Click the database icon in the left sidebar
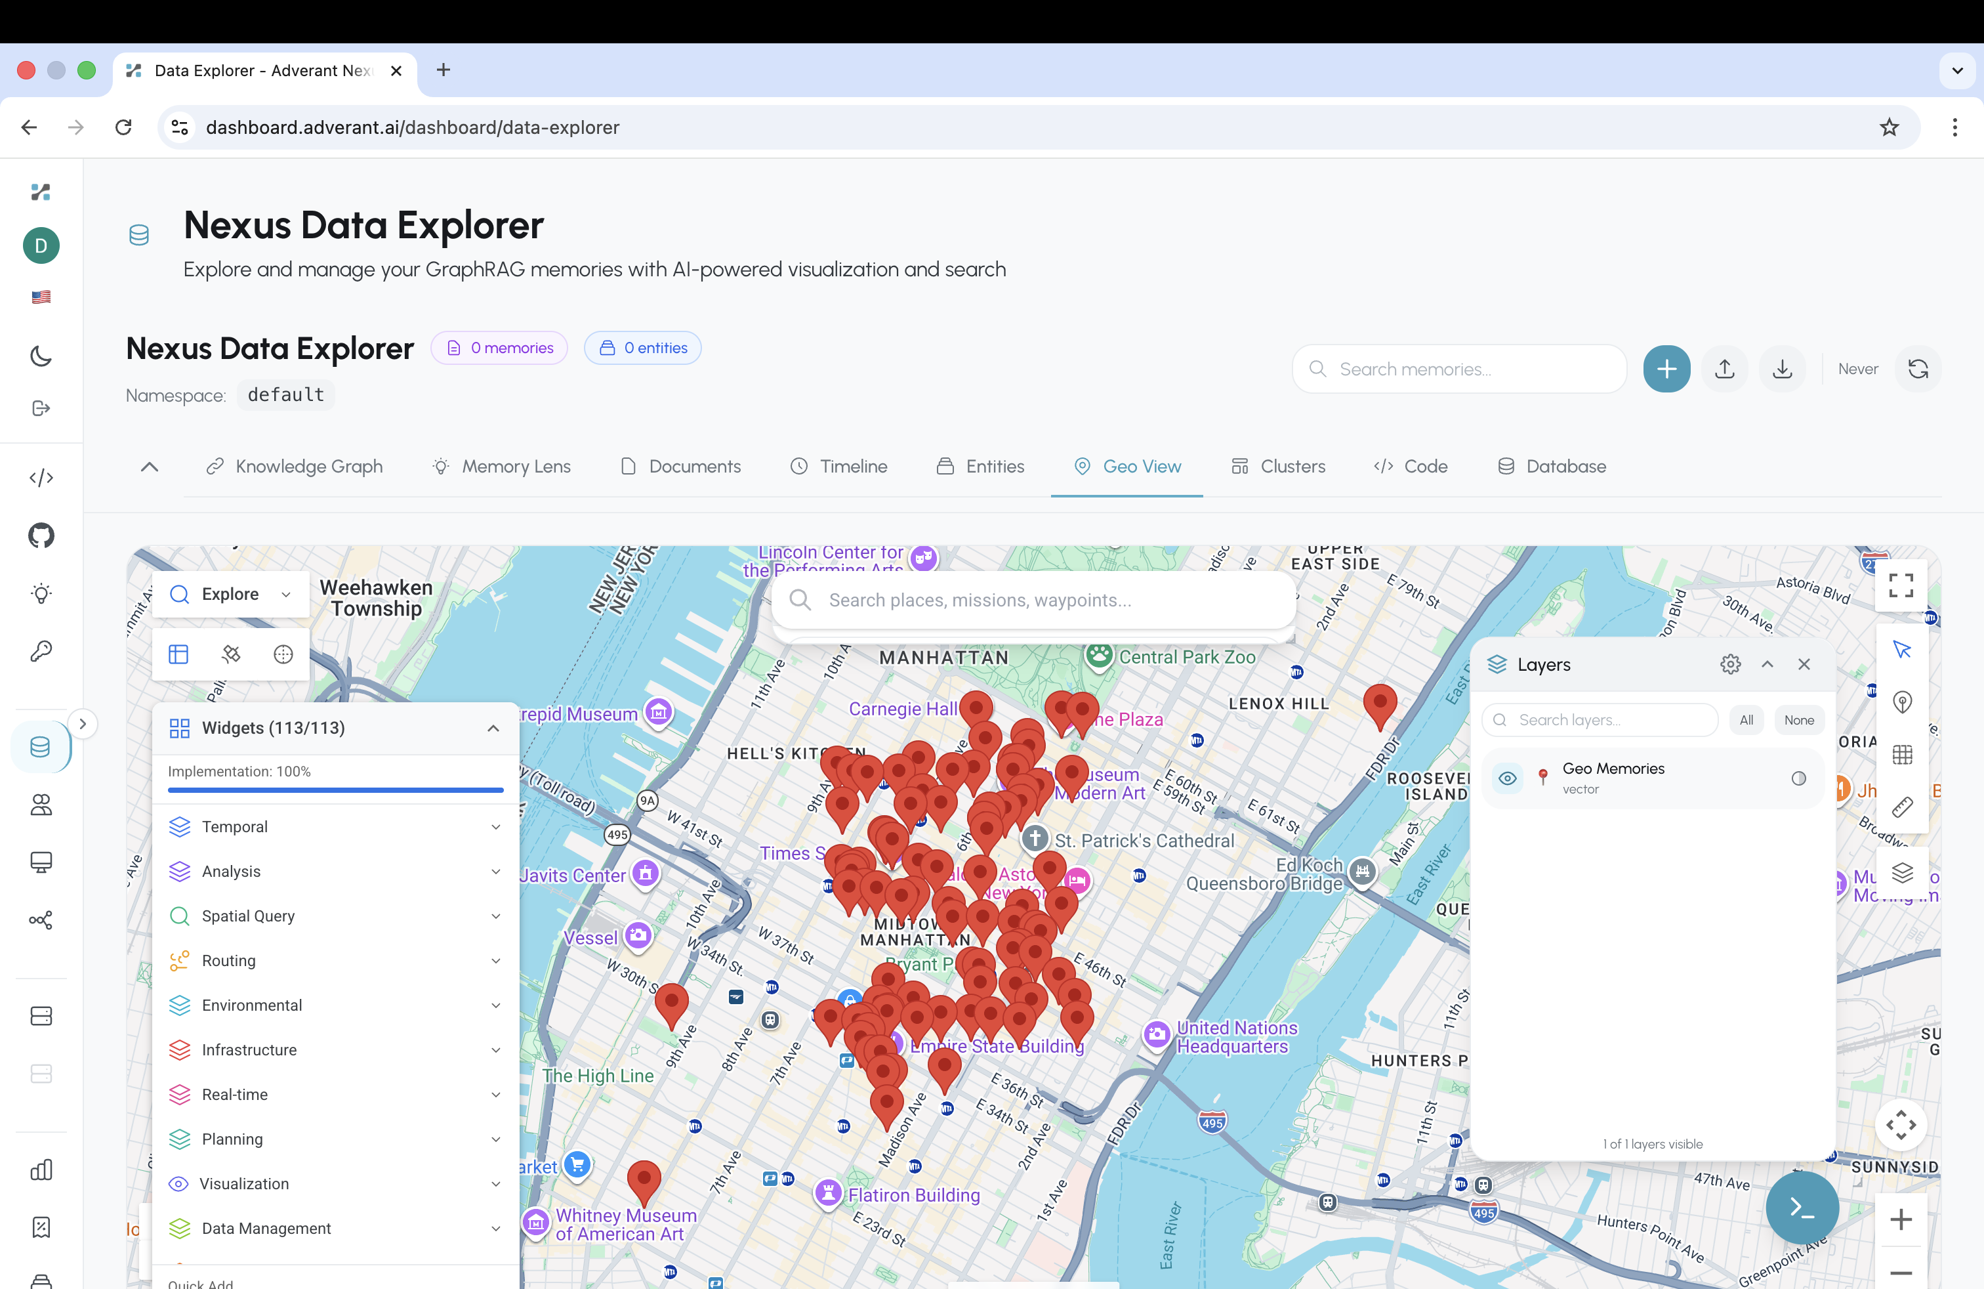 [x=40, y=746]
